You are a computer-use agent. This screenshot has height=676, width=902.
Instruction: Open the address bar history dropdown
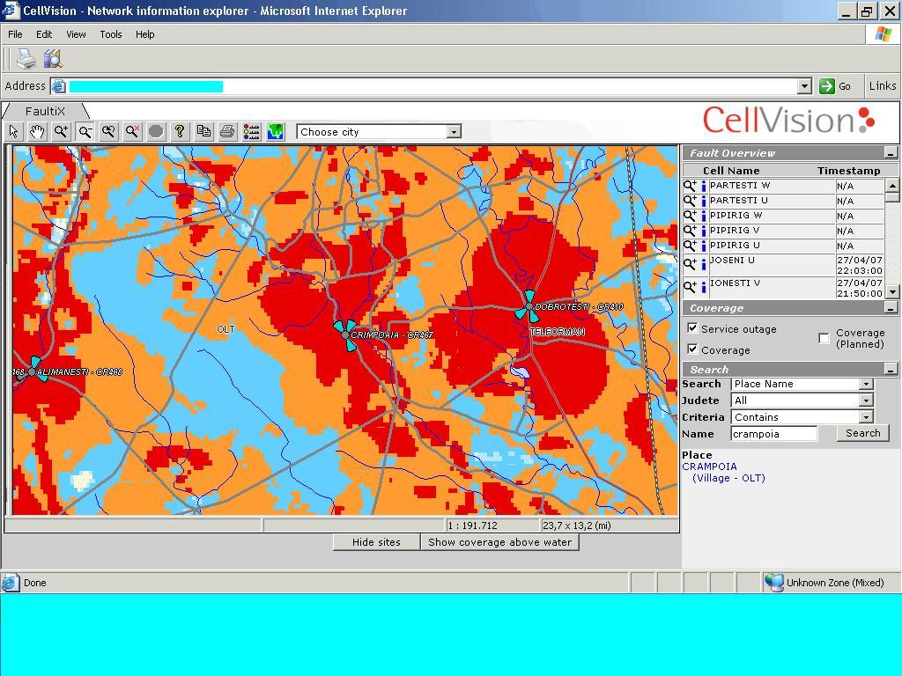point(805,86)
